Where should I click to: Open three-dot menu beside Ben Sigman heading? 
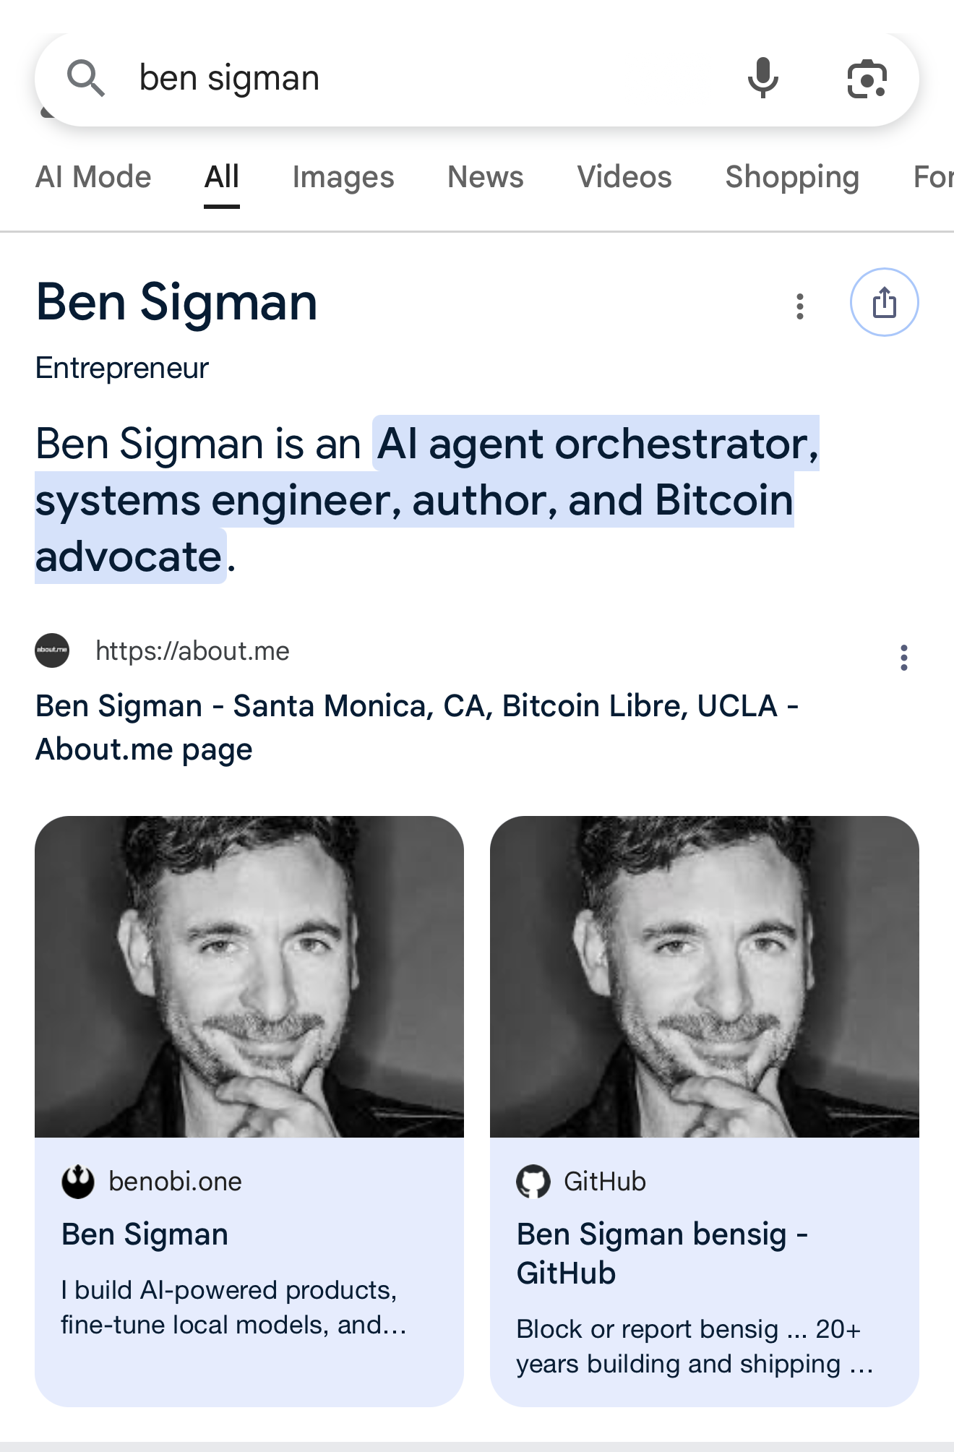click(x=799, y=306)
